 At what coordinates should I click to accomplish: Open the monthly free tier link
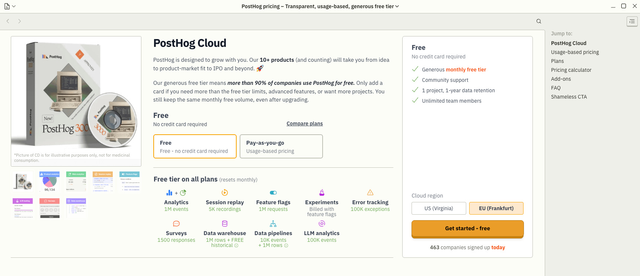coord(466,70)
